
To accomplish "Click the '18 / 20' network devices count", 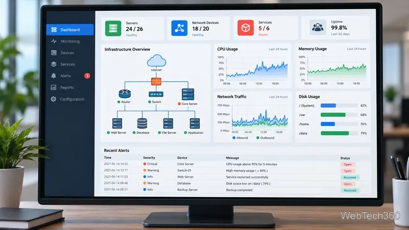I will tap(200, 29).
